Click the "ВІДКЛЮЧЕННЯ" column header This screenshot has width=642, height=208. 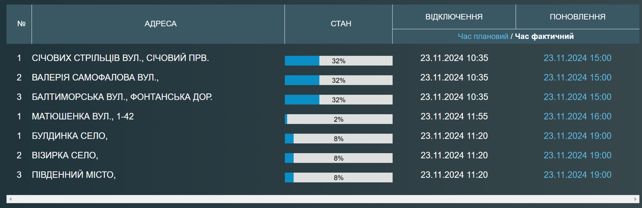[x=454, y=17]
